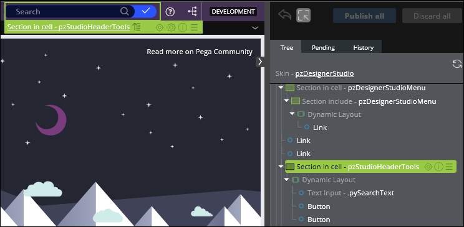Select last Button tree row
This screenshot has height=227, width=464.
pyautogui.click(x=319, y=220)
